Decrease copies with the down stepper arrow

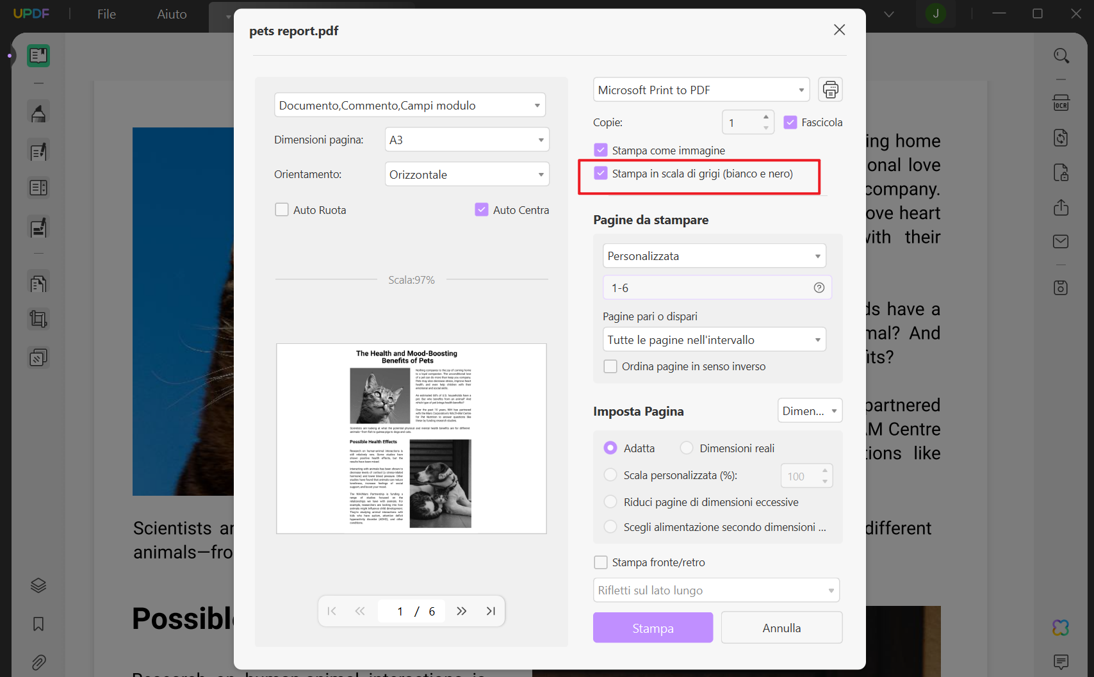click(765, 127)
